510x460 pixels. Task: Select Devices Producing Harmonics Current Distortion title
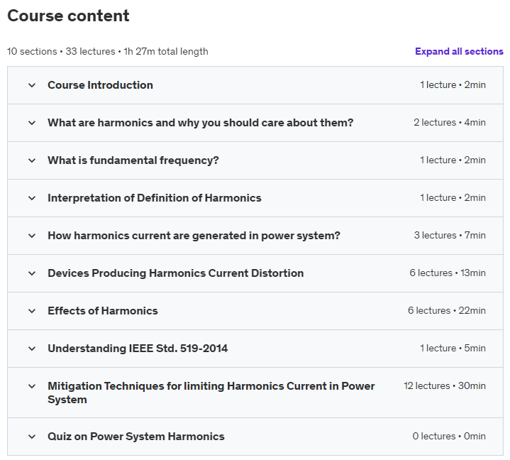click(x=176, y=273)
